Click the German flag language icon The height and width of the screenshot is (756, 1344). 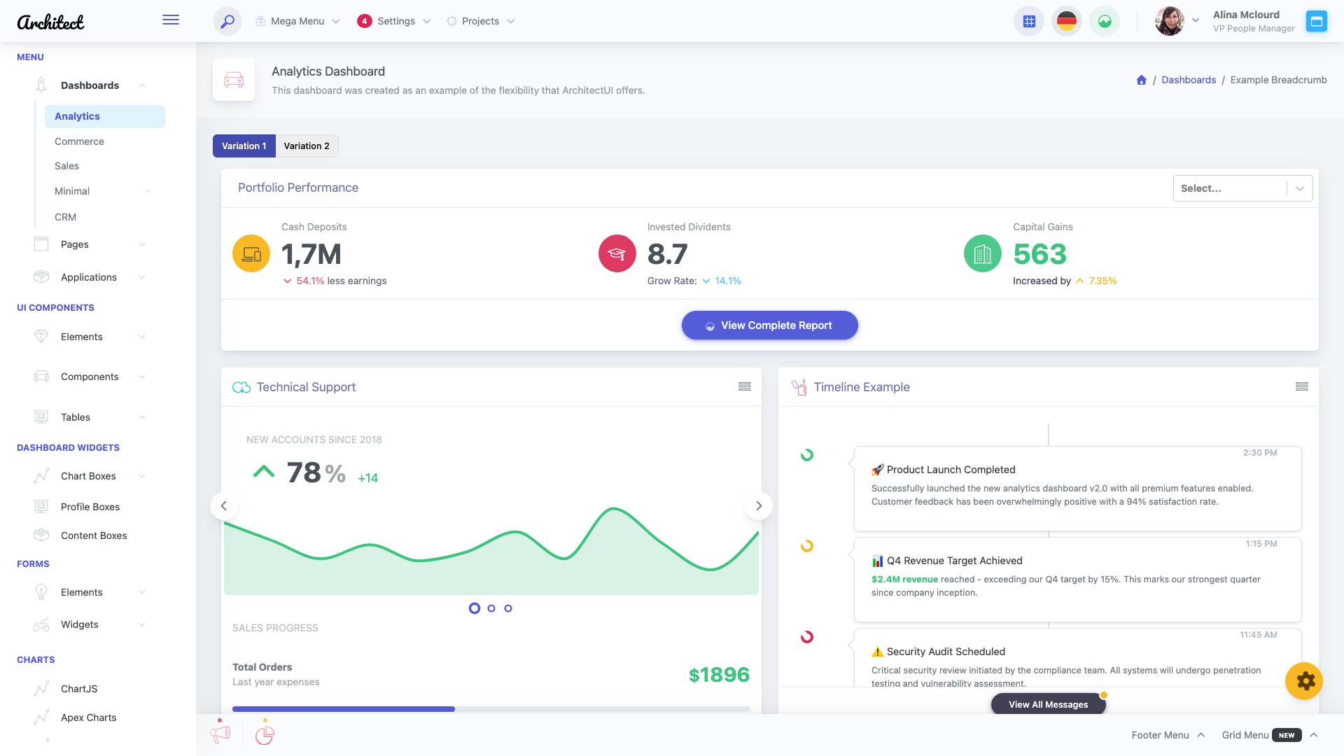[x=1066, y=21]
